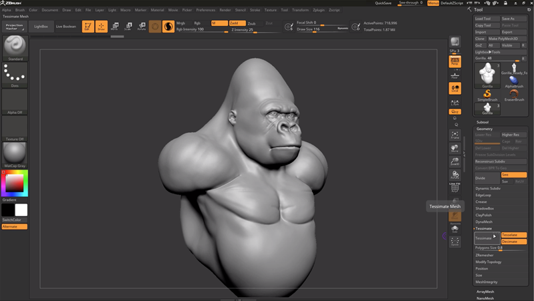Screen dimensions: 534x301
Task: Choose the Rotate transform icon
Action: point(141,27)
